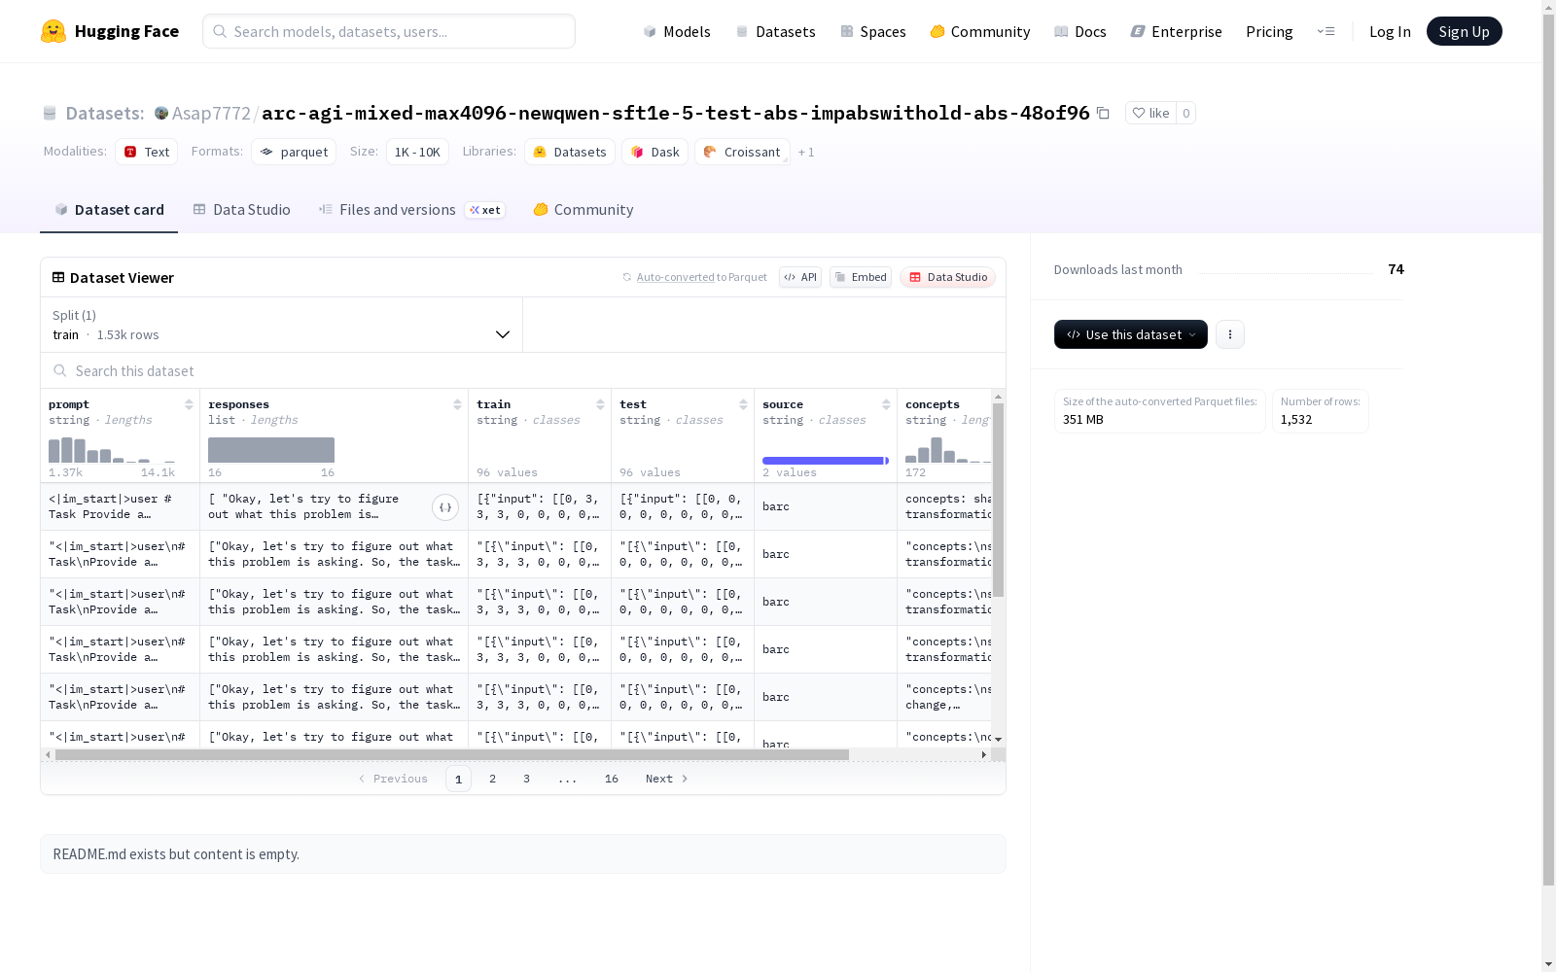The height and width of the screenshot is (972, 1556).
Task: Click the Asap7772 user avatar
Action: pos(161,113)
